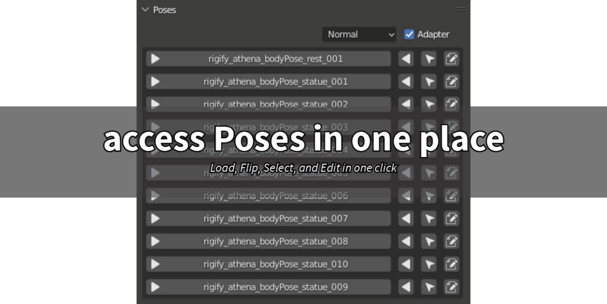The height and width of the screenshot is (304, 607).
Task: Click the rigify_athena_bodyPose_statue_001 button
Action: (275, 82)
